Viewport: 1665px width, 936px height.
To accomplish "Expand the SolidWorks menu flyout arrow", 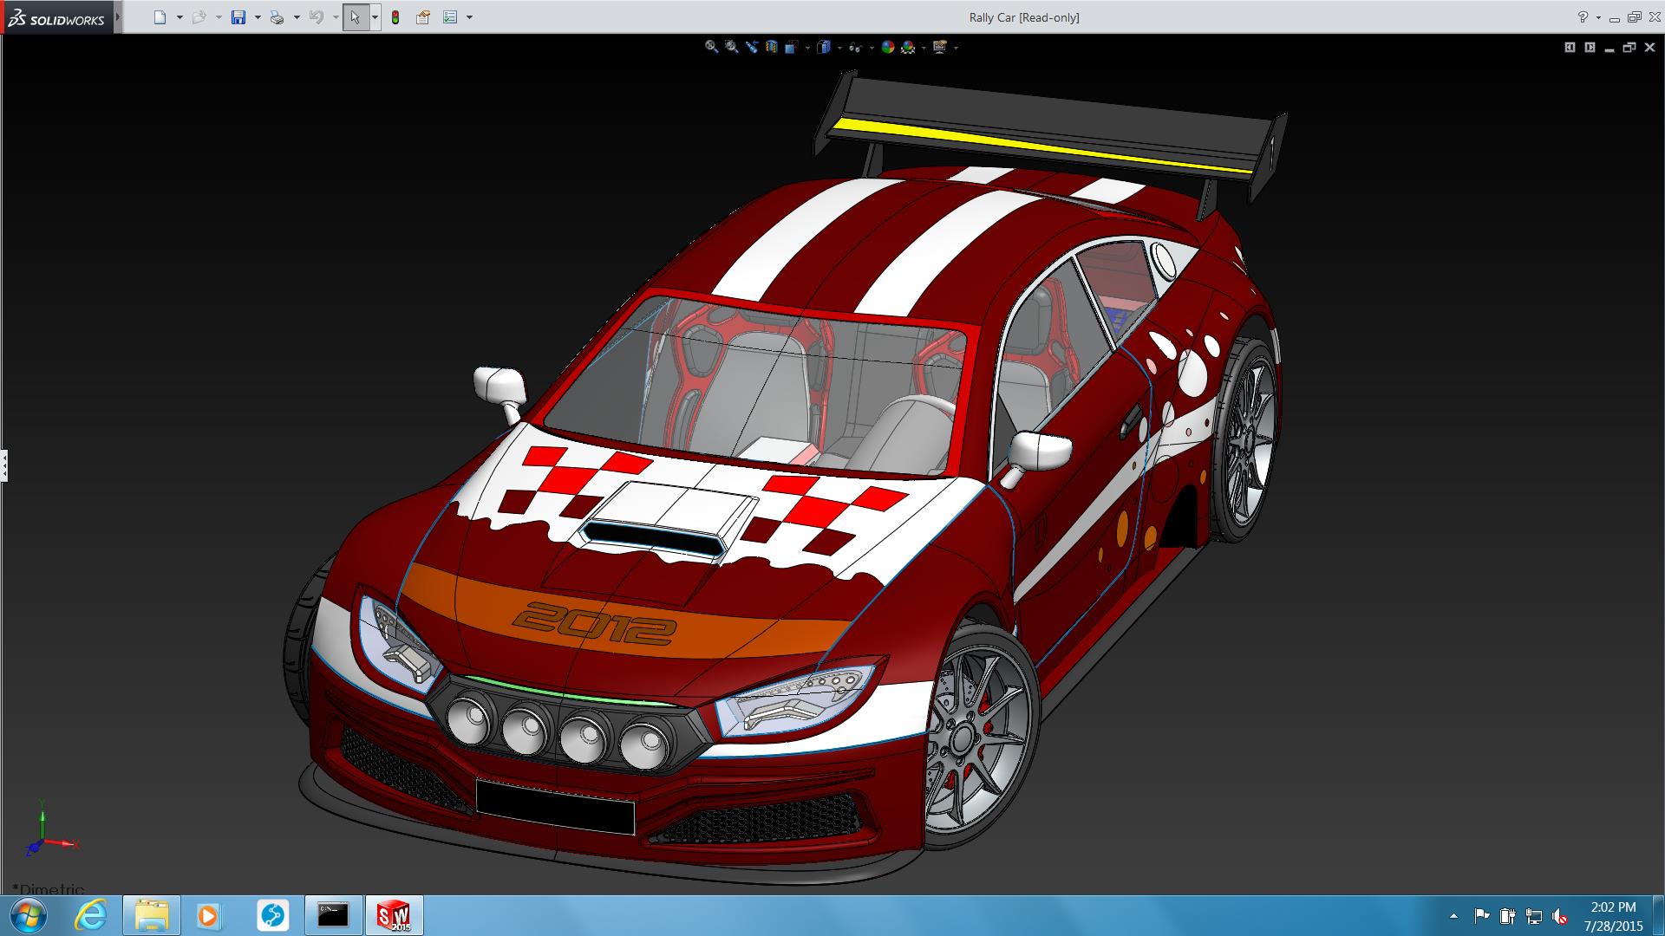I will [x=118, y=17].
